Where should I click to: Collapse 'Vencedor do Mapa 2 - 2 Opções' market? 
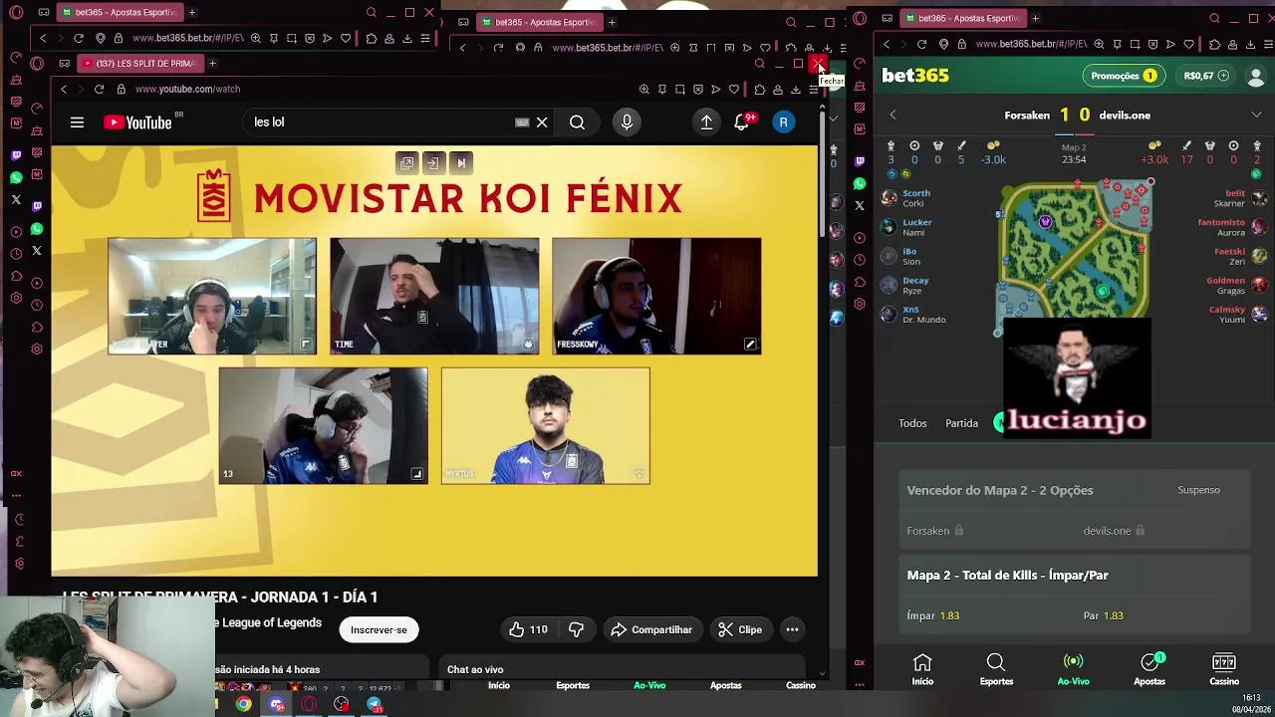[x=1074, y=490]
